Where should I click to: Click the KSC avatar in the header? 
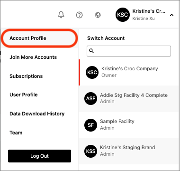click(x=123, y=15)
